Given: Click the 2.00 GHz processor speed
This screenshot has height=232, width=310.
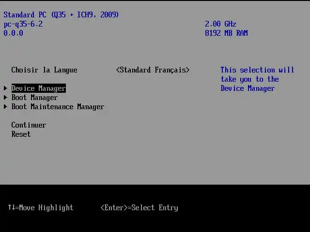Looking at the screenshot, I should (220, 24).
